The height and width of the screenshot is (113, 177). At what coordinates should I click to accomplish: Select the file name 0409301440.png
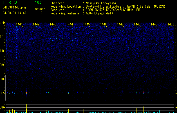(x=14, y=7)
